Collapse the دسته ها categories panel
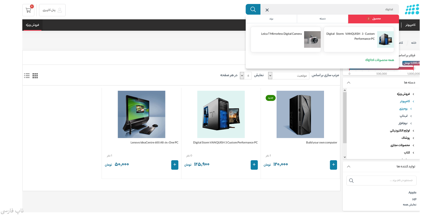 point(348,83)
